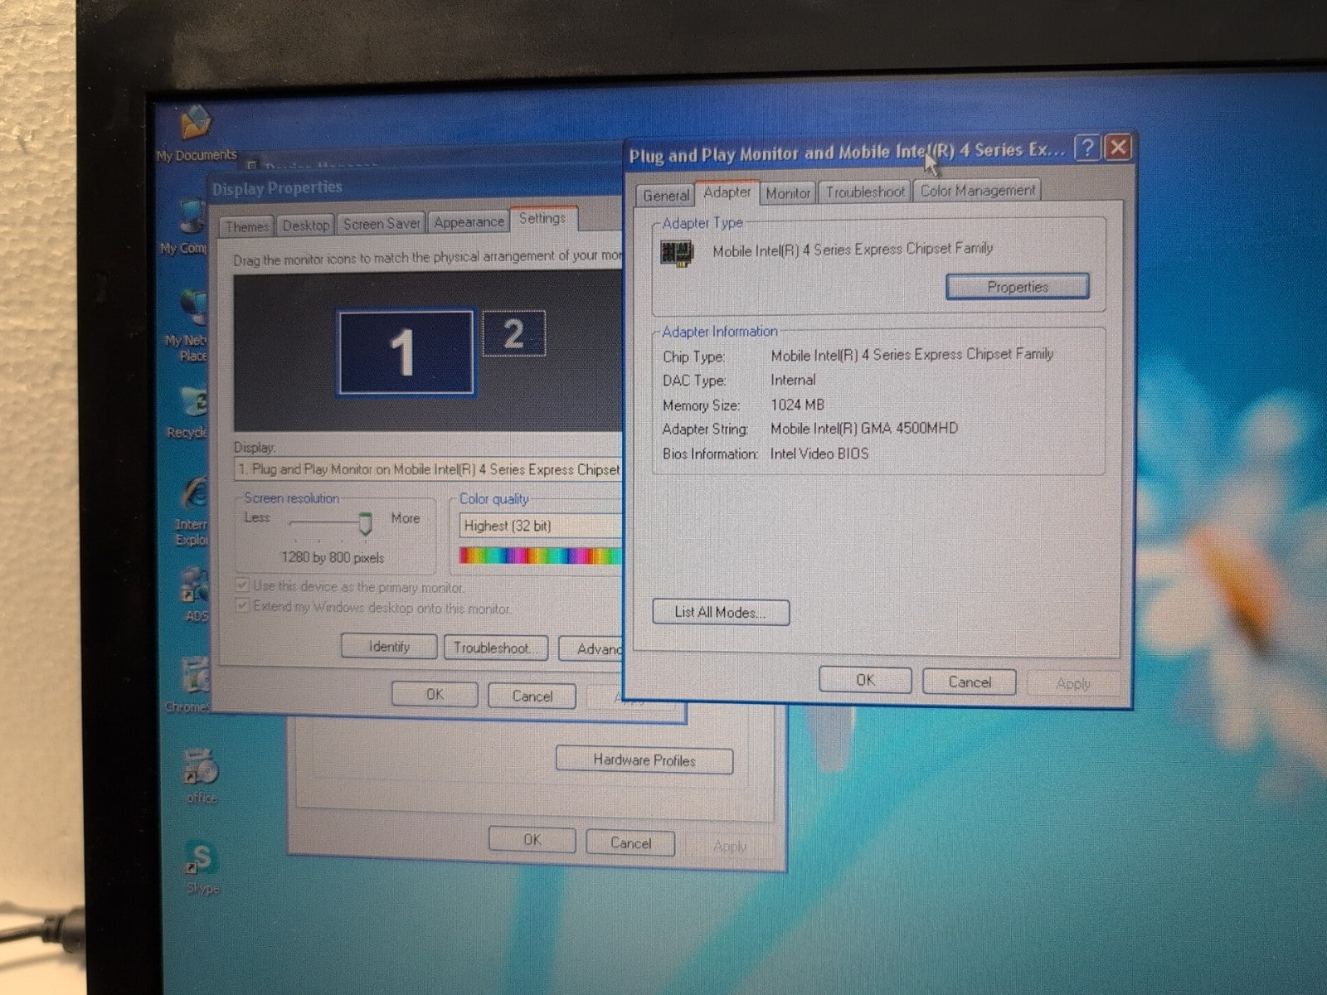Open the Recycle Bin desktop icon
Screen dimensions: 1327x995
[191, 412]
